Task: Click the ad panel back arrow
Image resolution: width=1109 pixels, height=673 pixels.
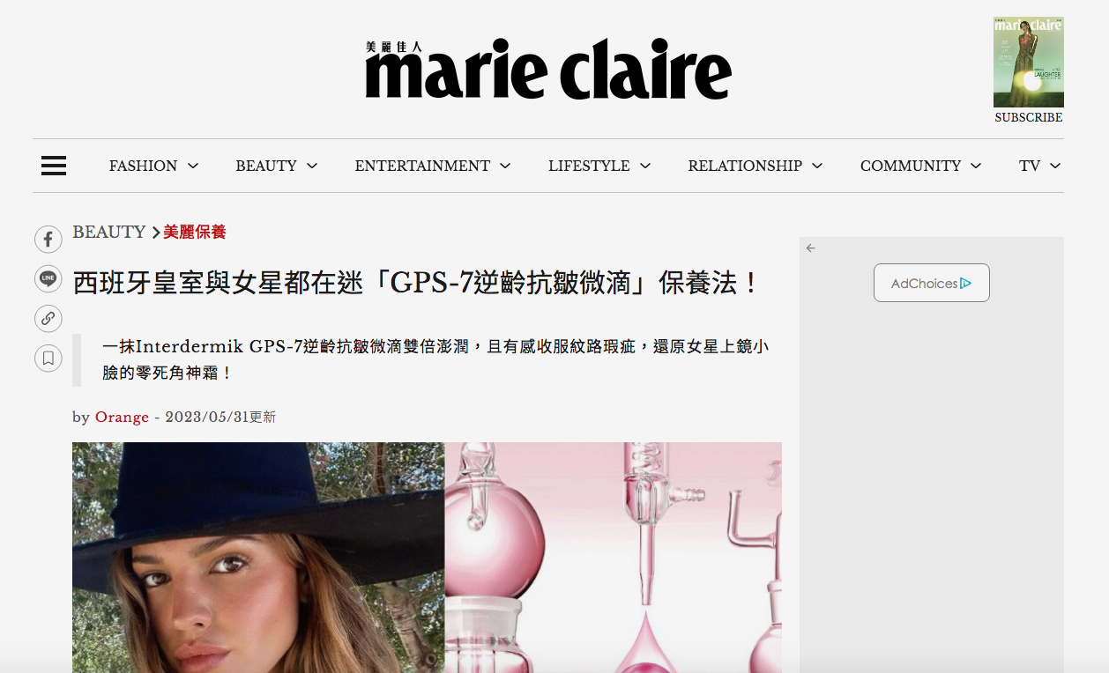Action: 810,248
